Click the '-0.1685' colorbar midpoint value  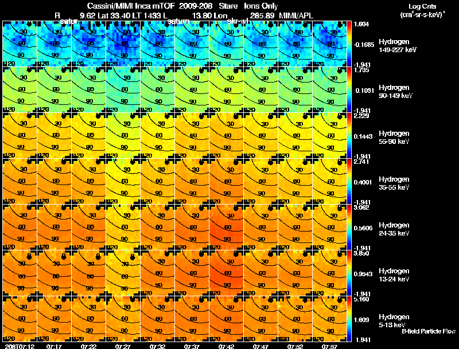[364, 45]
